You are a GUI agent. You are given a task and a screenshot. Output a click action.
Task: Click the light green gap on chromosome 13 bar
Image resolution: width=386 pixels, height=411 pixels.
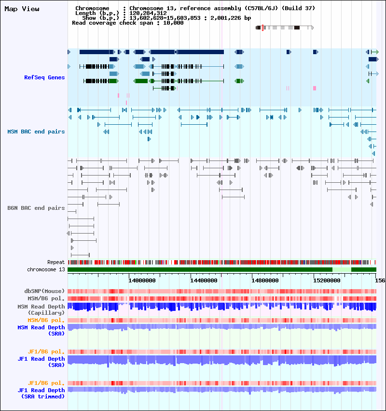tap(342, 269)
